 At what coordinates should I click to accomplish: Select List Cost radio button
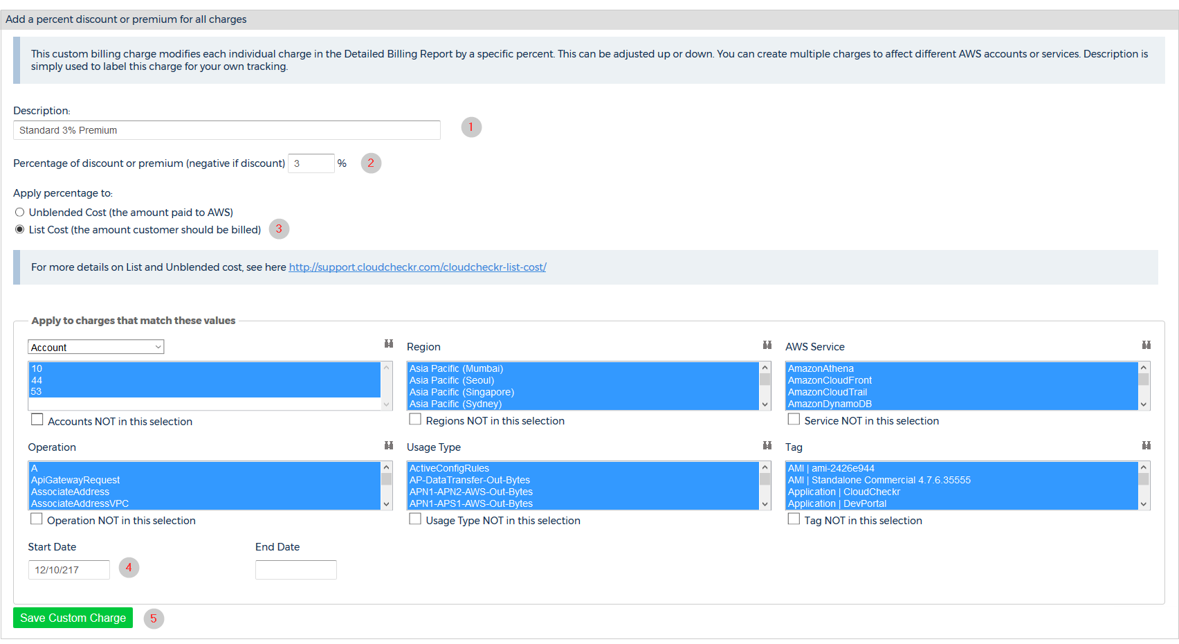click(x=20, y=229)
